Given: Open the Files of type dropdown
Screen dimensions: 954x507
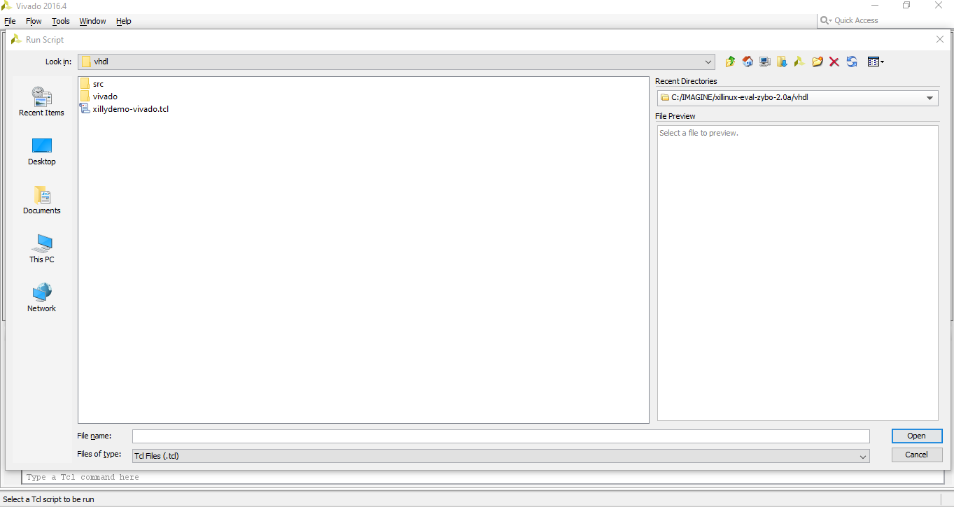Looking at the screenshot, I should click(x=863, y=455).
